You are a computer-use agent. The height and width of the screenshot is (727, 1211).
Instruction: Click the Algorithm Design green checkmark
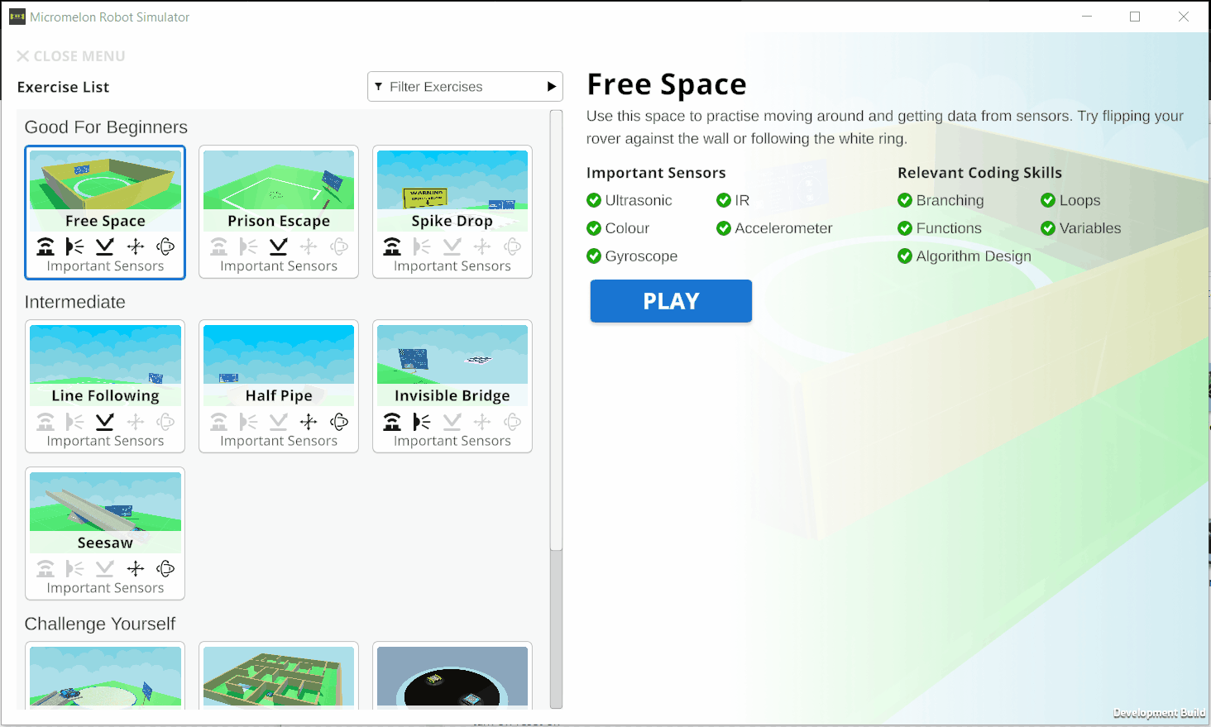[905, 256]
